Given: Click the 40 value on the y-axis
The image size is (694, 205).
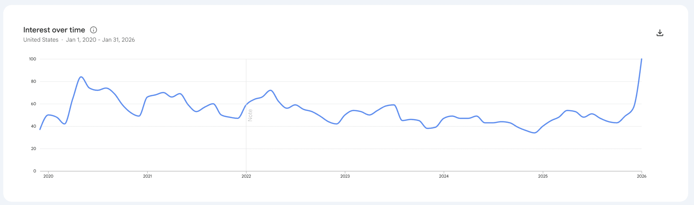Looking at the screenshot, I should 33,126.
